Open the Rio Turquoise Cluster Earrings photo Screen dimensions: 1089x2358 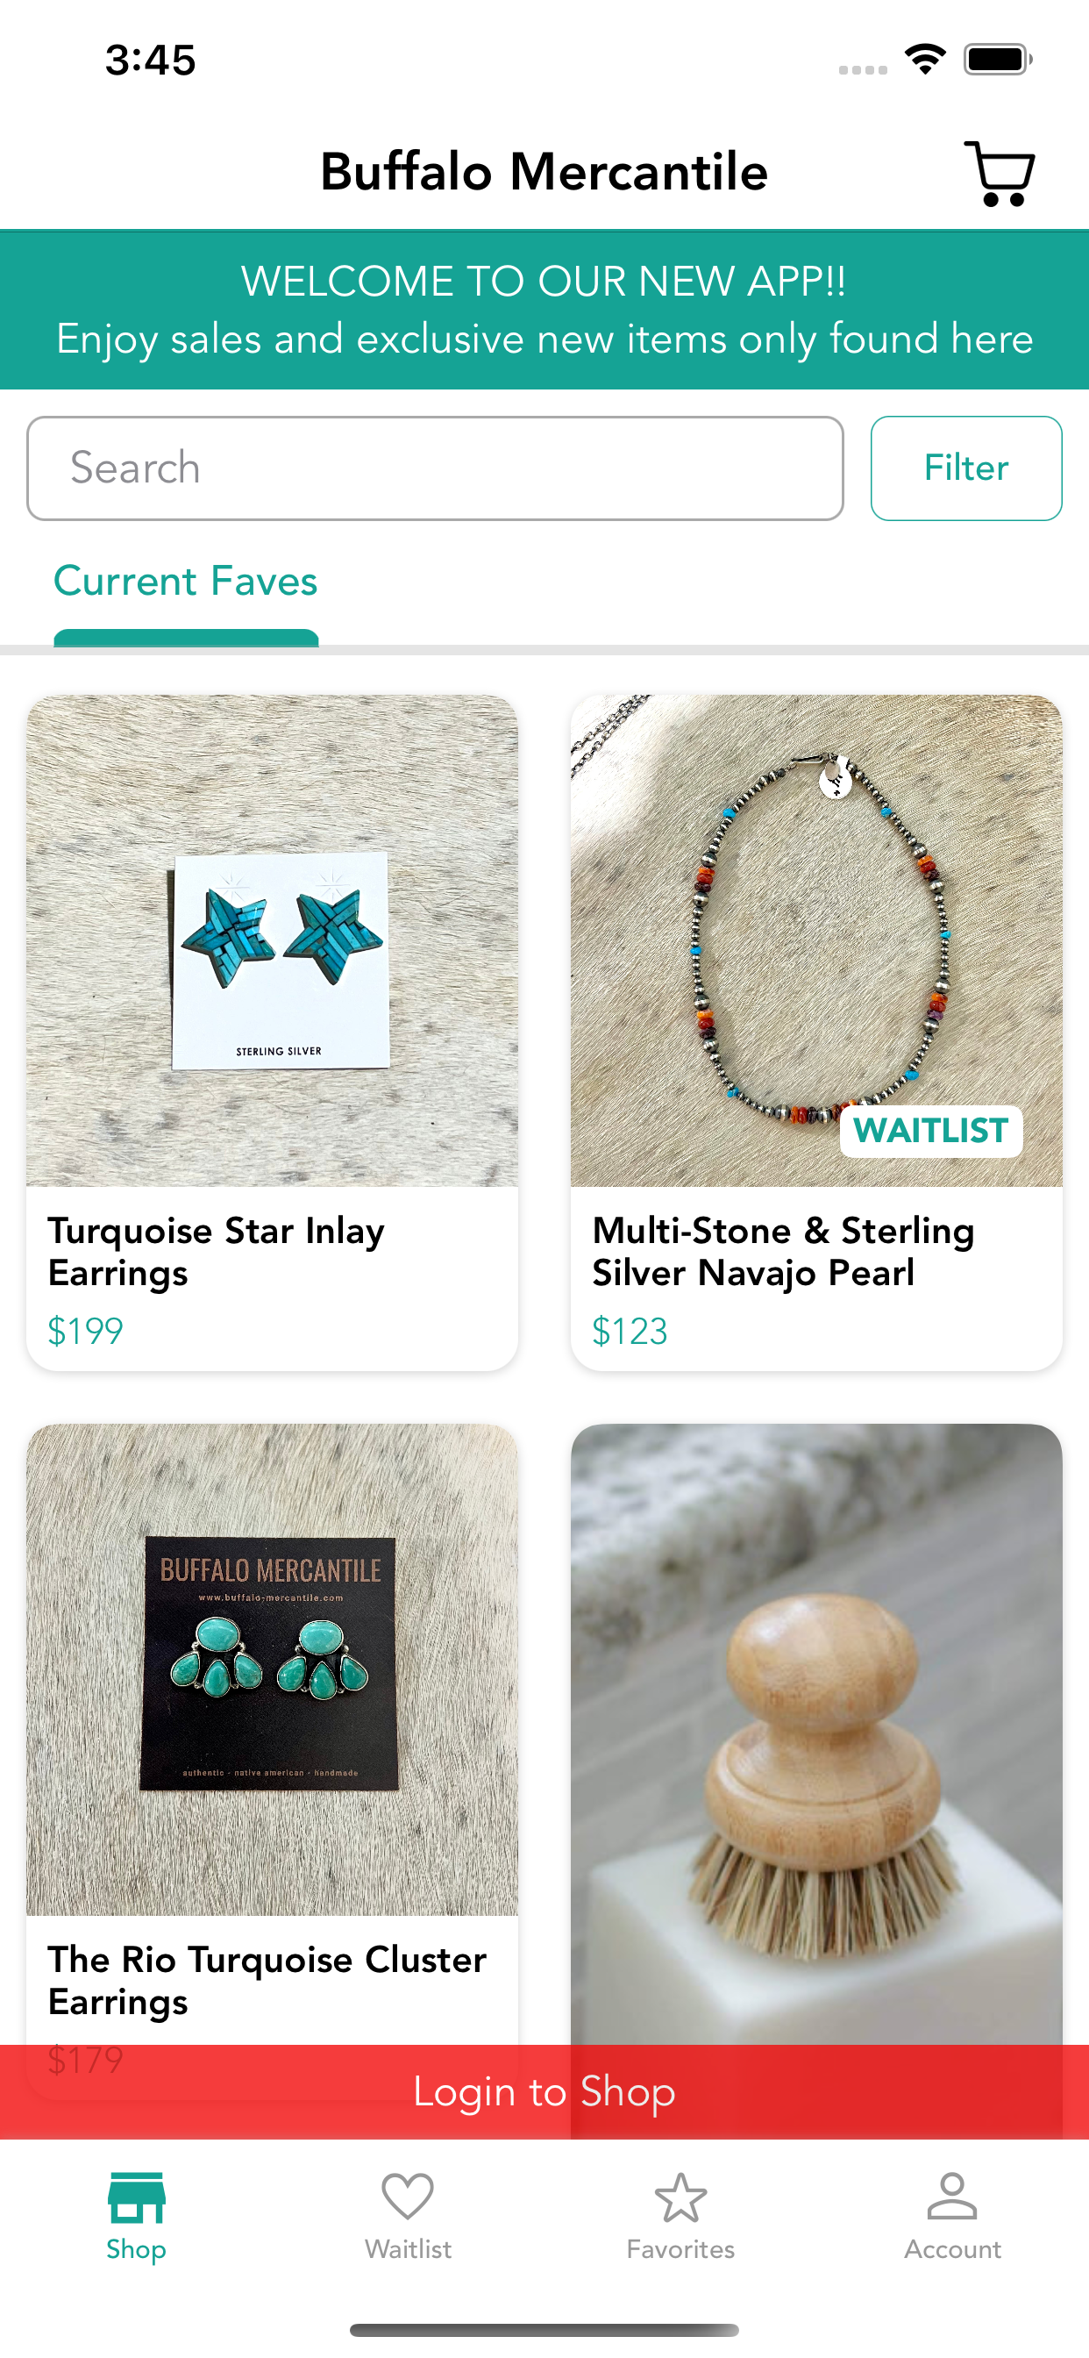point(272,1668)
